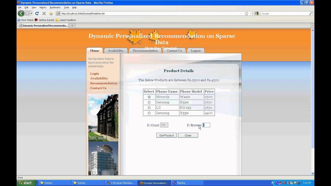
Task: Open the Getting Started bookmark
Action: point(44,20)
